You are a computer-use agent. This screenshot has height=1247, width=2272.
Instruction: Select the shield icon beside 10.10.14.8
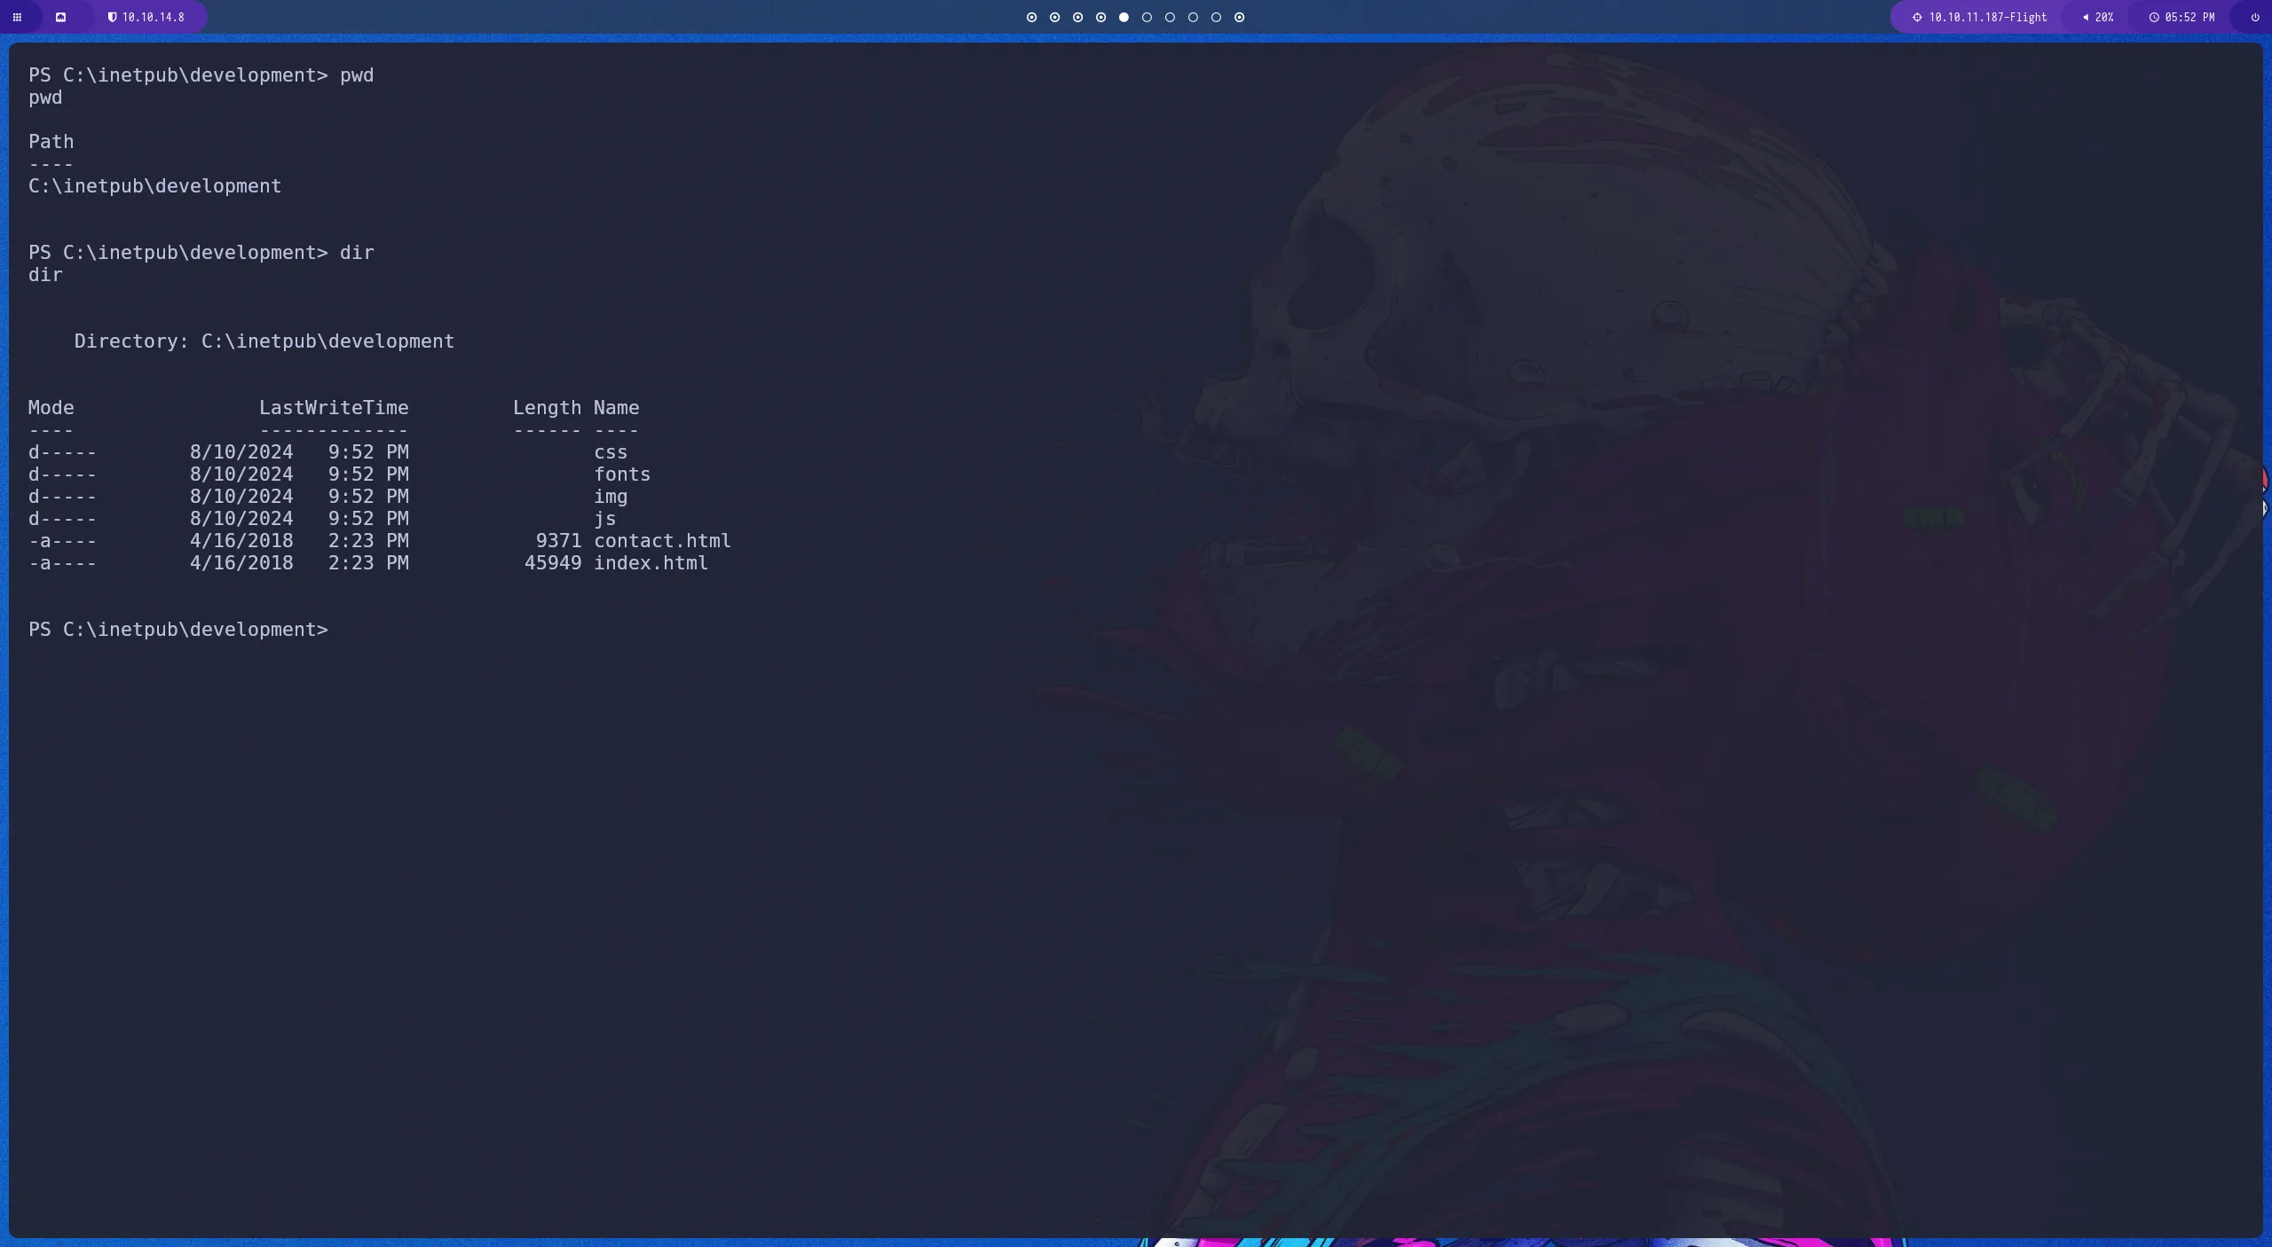point(113,17)
